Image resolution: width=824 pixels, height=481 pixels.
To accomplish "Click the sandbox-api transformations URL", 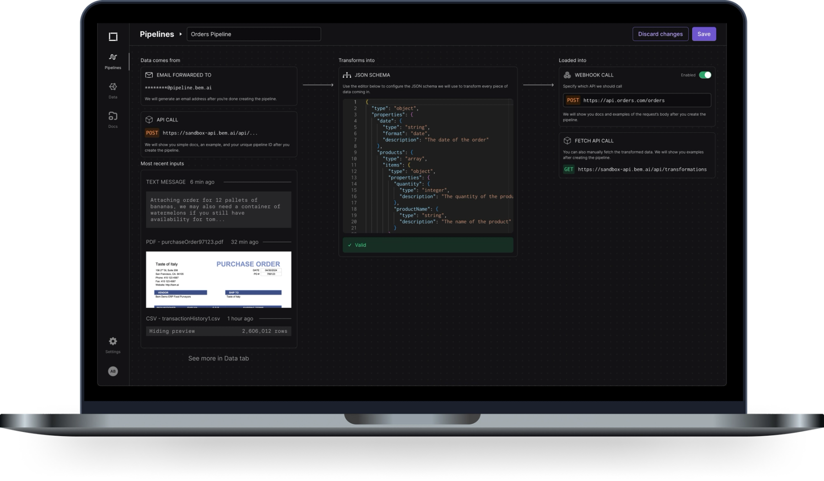I will [642, 169].
